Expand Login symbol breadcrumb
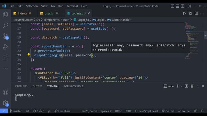 tap(98, 20)
